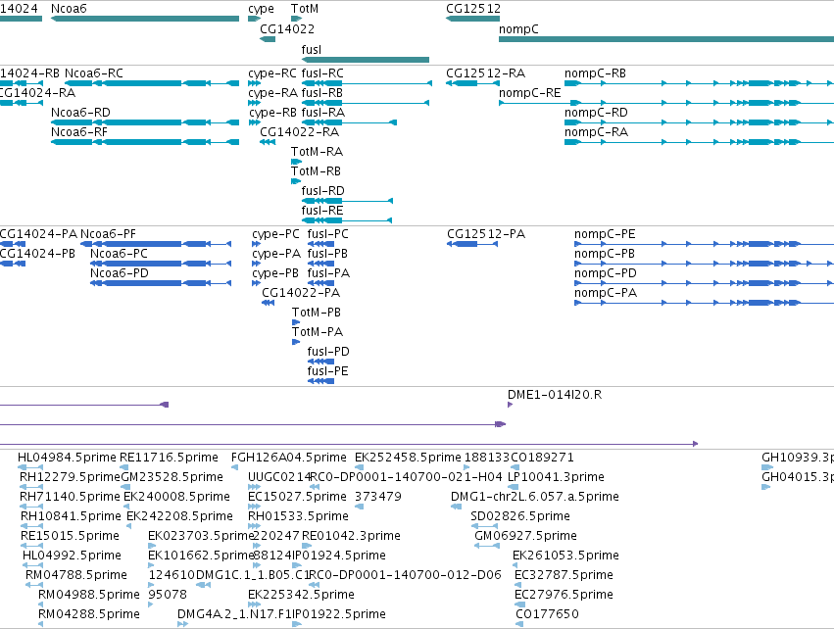834x629 pixels.
Task: Select EST GM06927.5prime
Action: pyautogui.click(x=525, y=536)
